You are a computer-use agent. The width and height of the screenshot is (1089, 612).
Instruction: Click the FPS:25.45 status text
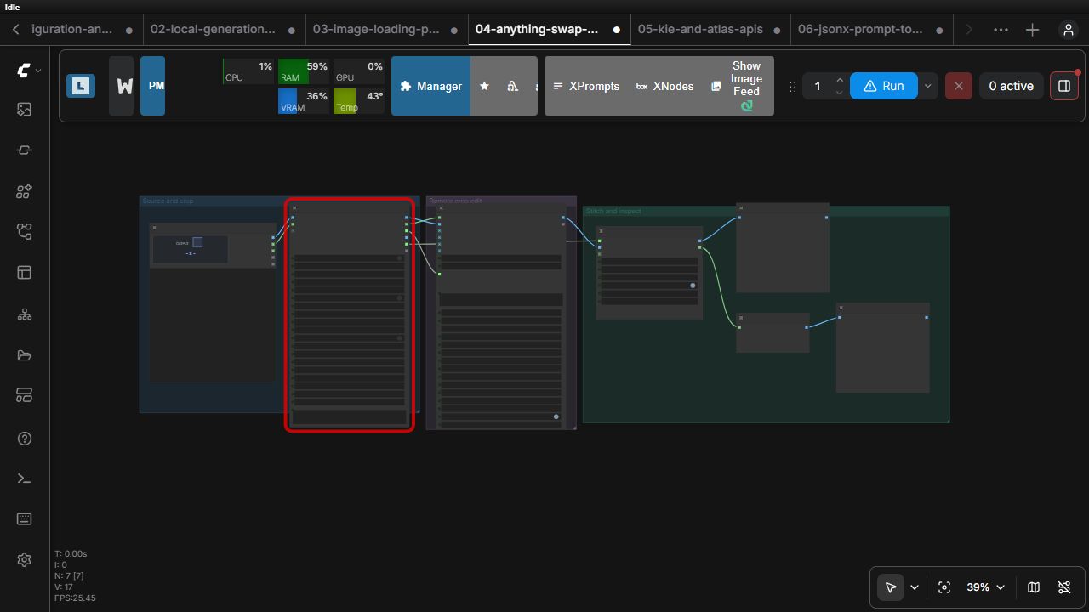pos(75,598)
